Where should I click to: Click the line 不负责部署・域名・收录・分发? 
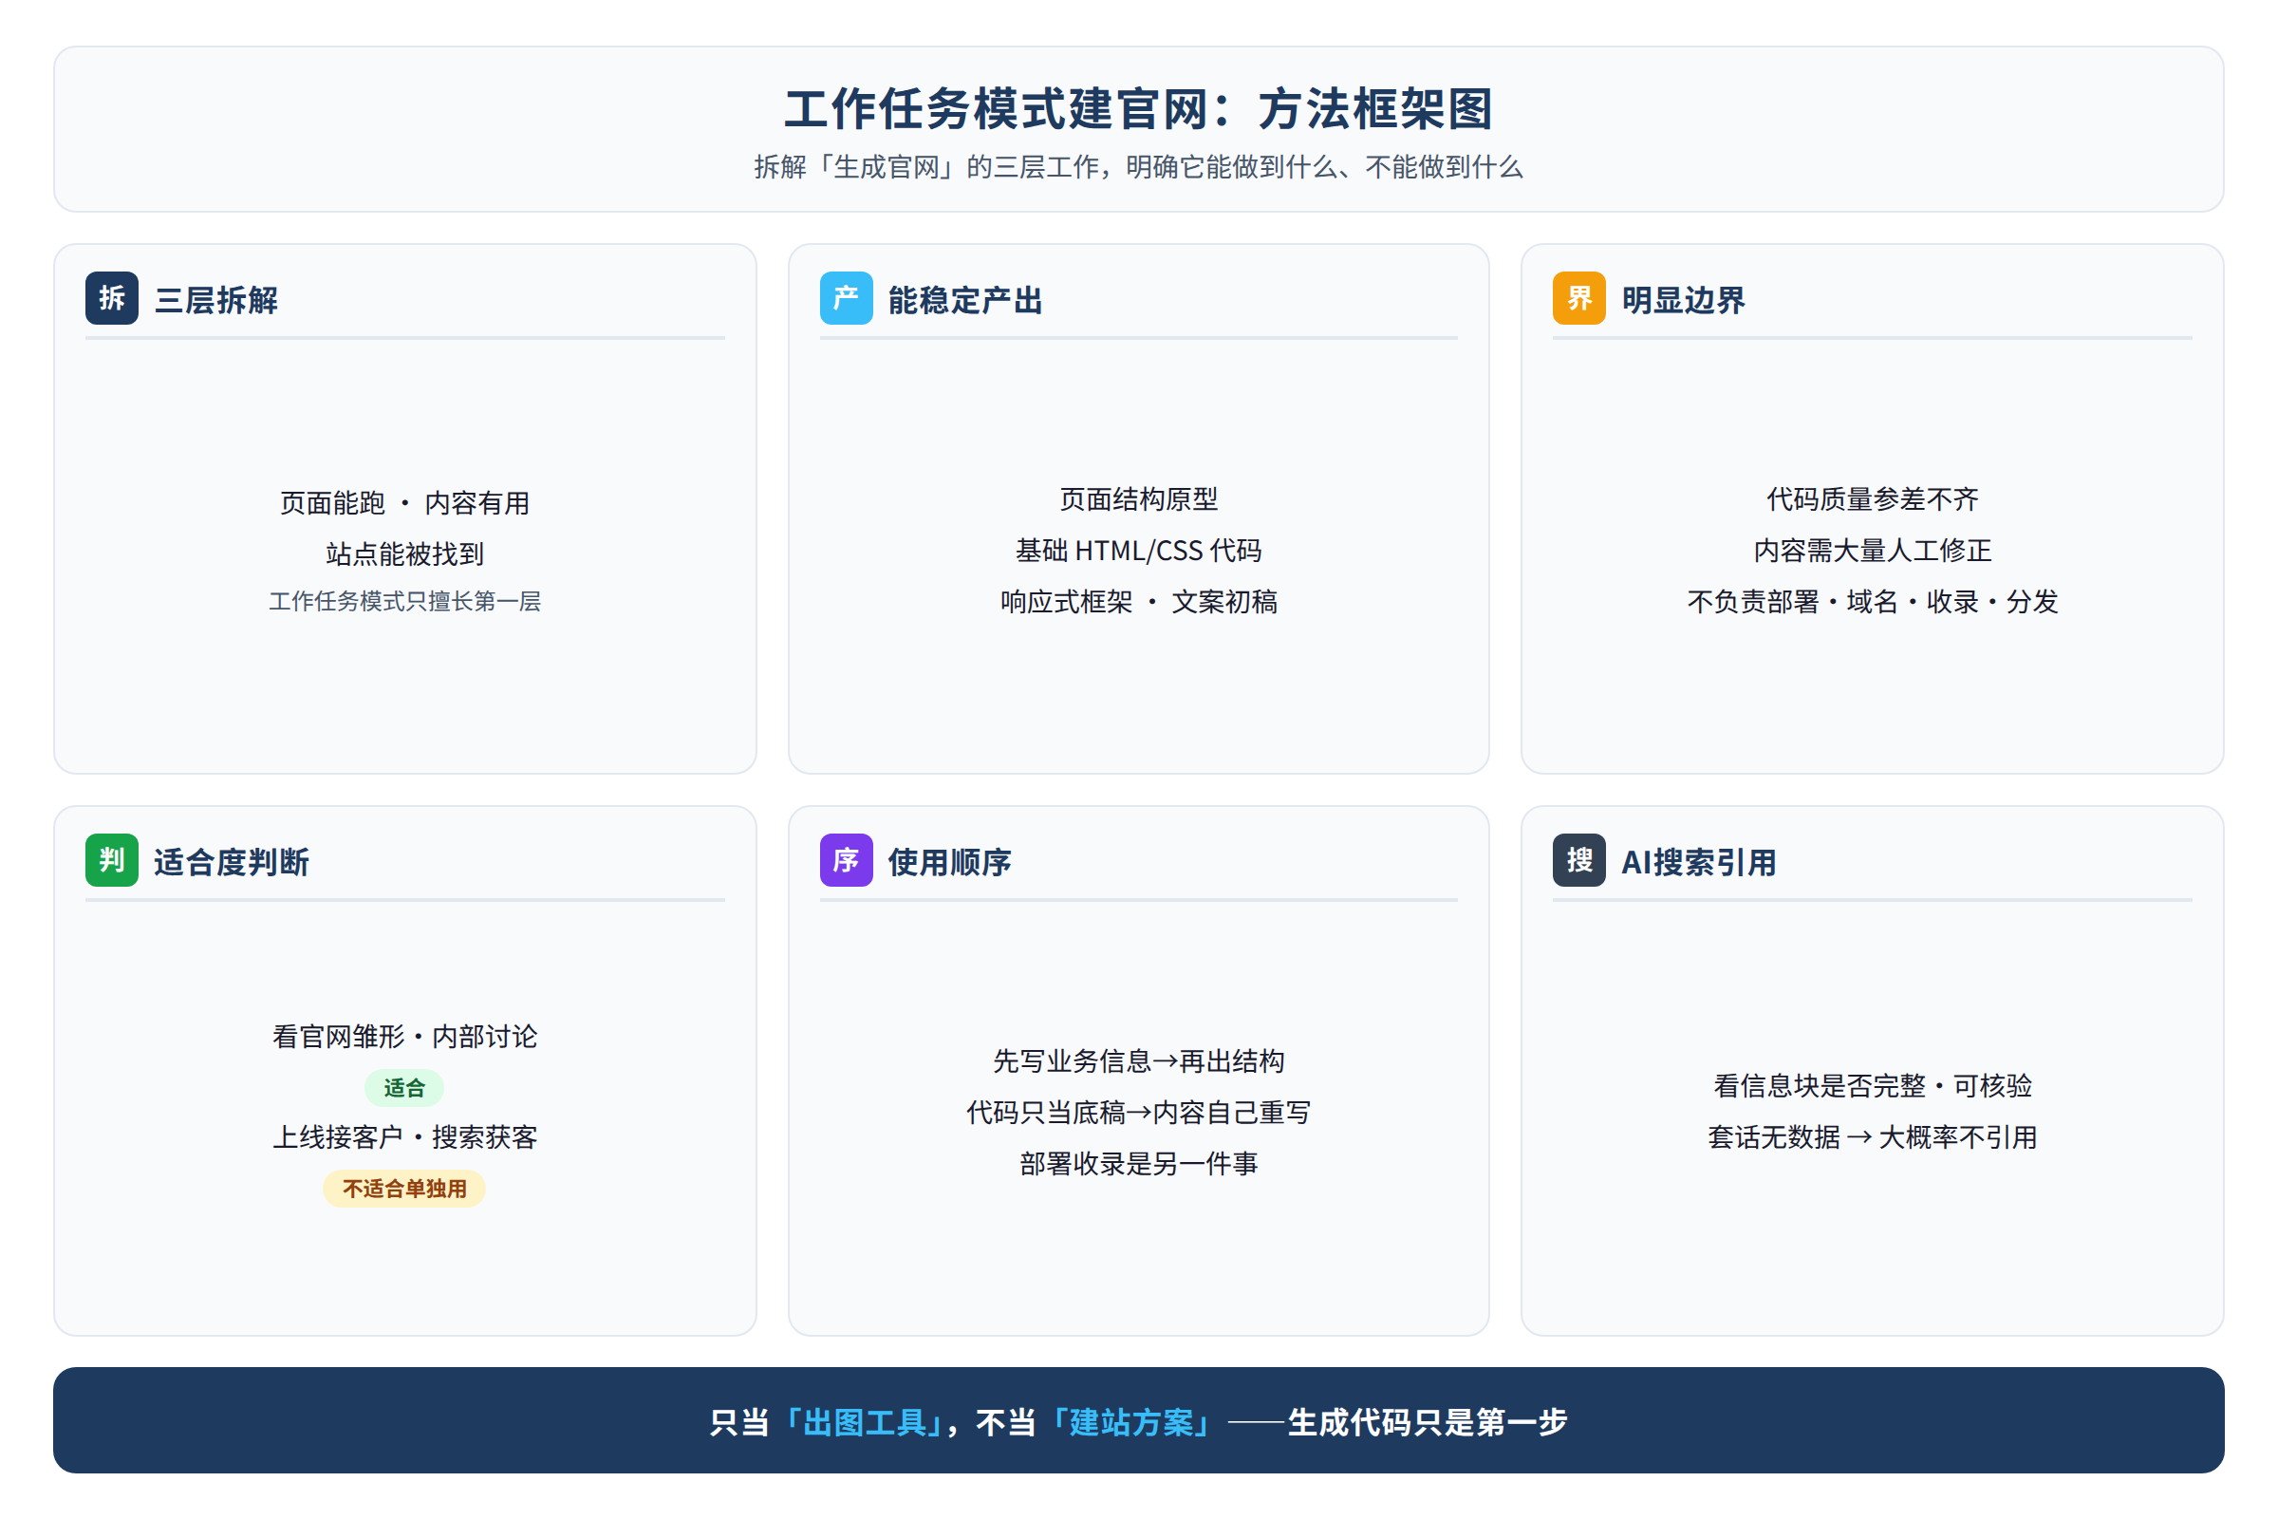pyautogui.click(x=1872, y=602)
